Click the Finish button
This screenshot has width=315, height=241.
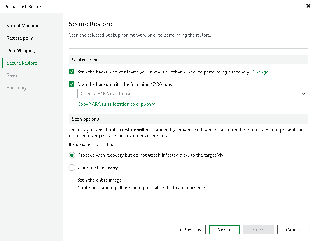(x=258, y=229)
